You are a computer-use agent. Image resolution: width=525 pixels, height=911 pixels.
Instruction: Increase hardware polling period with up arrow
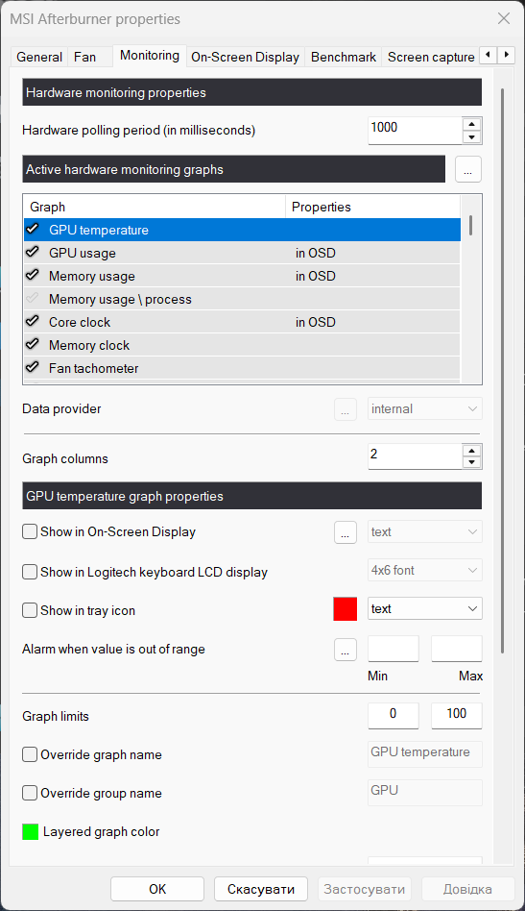pos(472,124)
